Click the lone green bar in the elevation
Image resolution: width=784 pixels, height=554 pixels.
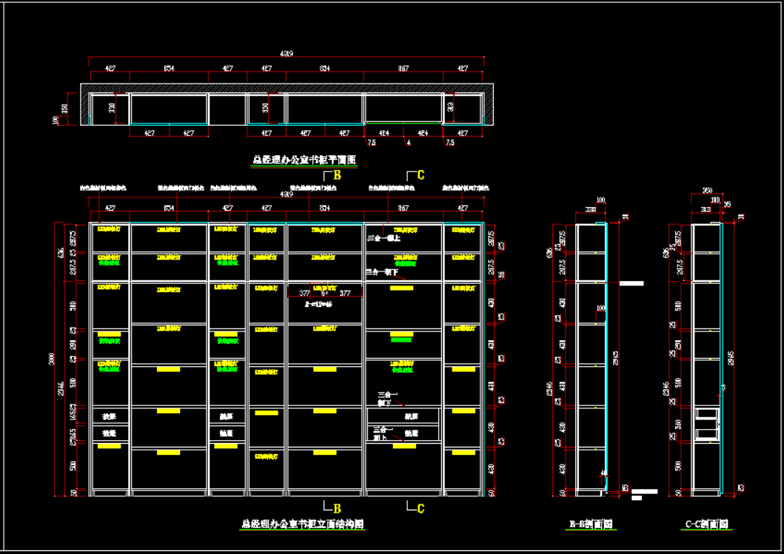point(401,340)
